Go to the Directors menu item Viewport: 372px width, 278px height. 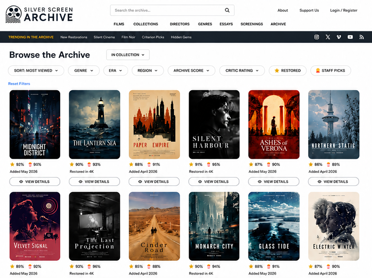coord(180,24)
